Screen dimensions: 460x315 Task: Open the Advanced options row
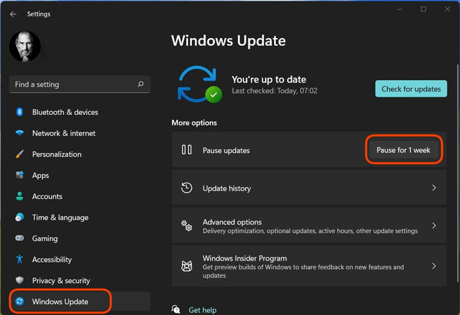pyautogui.click(x=310, y=225)
